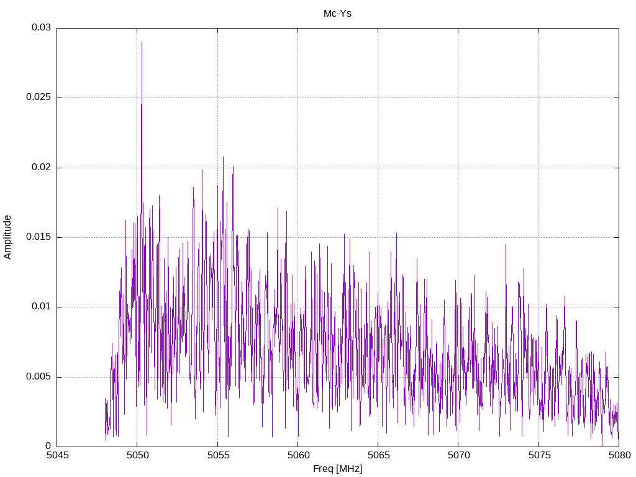Click the 5065 x-axis tick label

378,455
